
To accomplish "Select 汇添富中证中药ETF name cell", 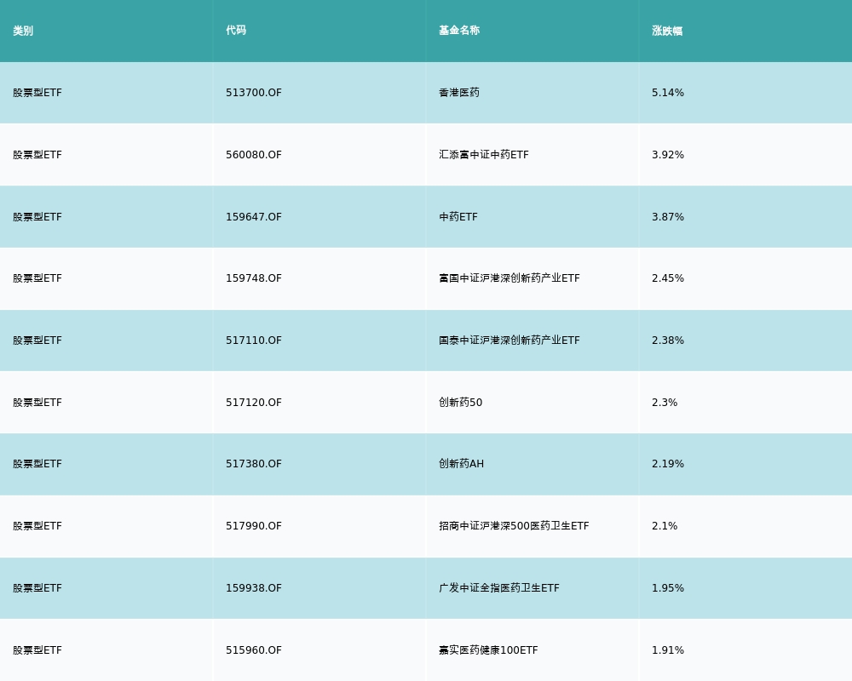I will [x=484, y=155].
